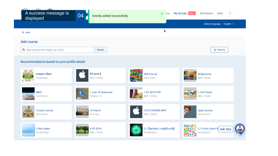Close the 'Activity added successfully' notification
Screen dimensions: 278x156
[162, 14]
